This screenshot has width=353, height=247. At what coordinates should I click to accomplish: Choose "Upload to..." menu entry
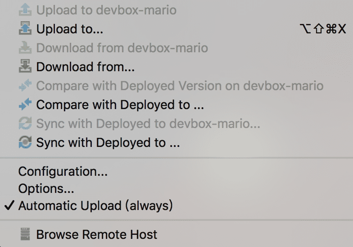coord(176,29)
